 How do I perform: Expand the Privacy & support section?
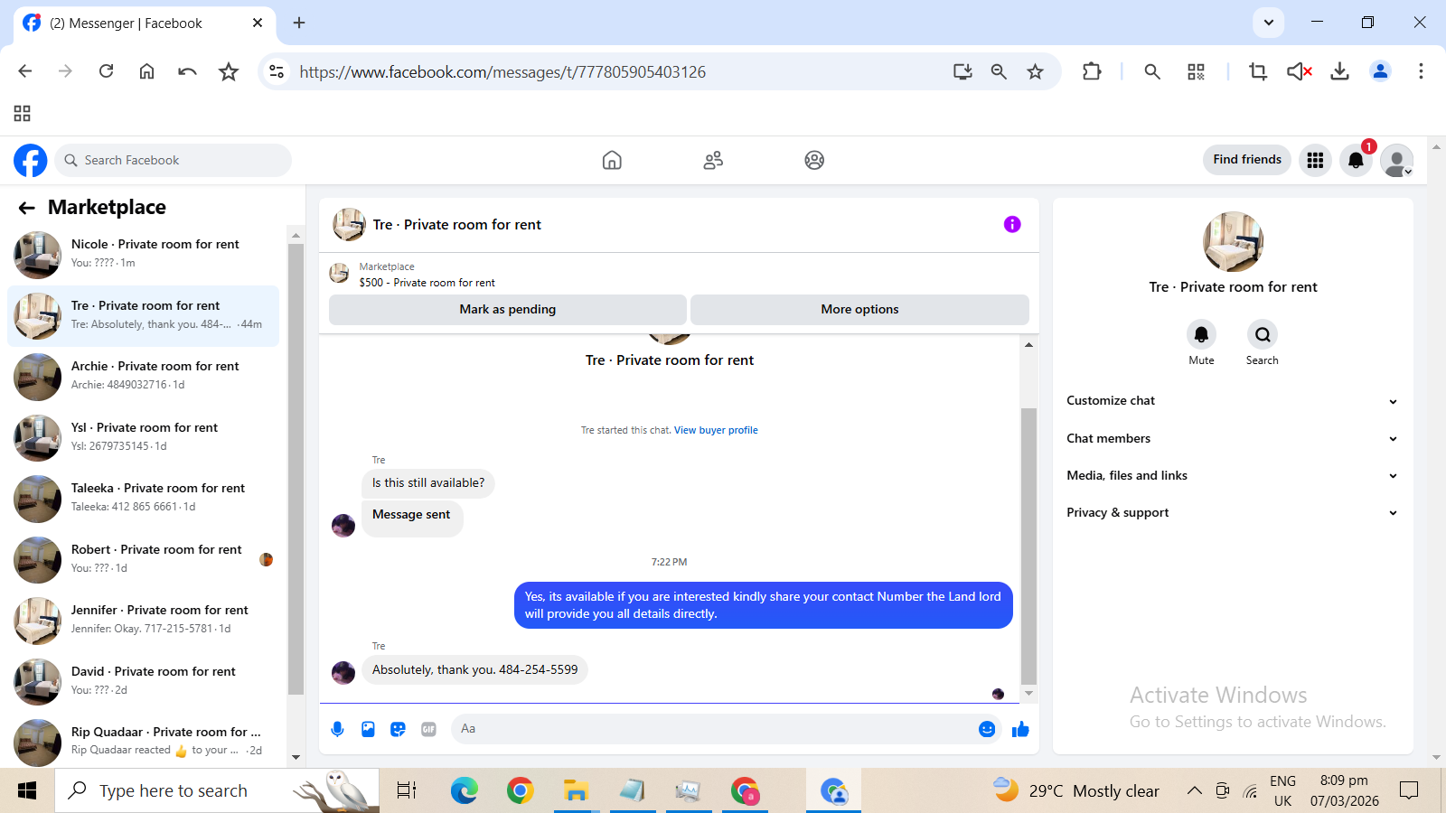1233,513
